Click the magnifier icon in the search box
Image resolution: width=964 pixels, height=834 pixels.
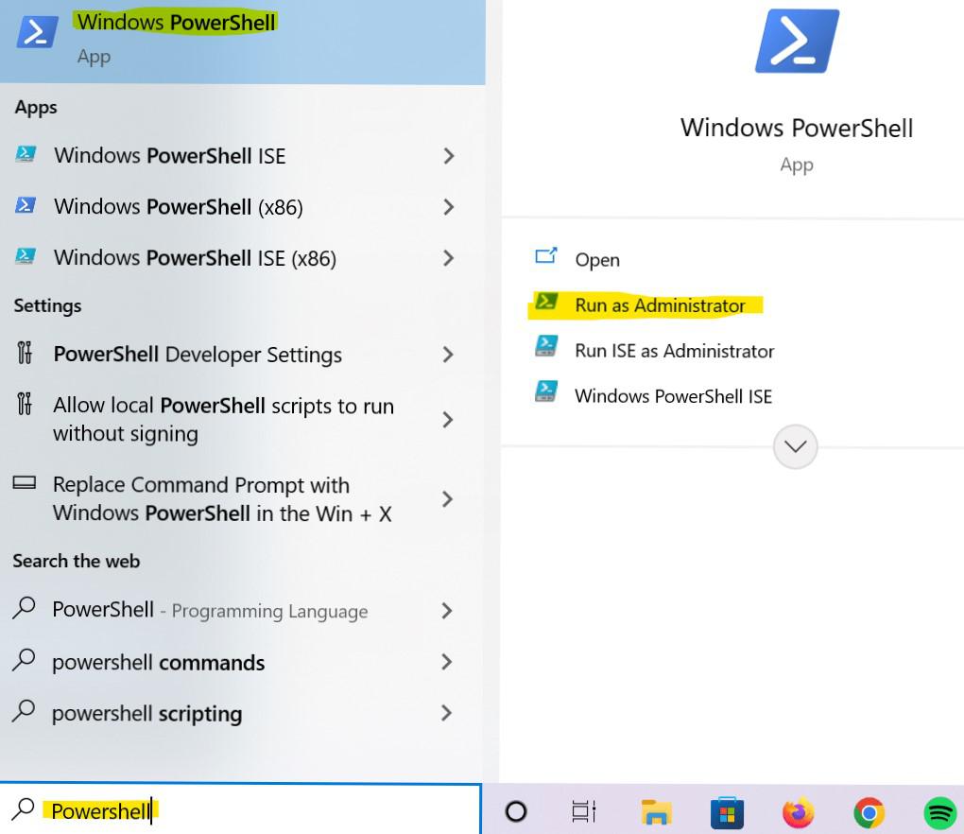24,808
